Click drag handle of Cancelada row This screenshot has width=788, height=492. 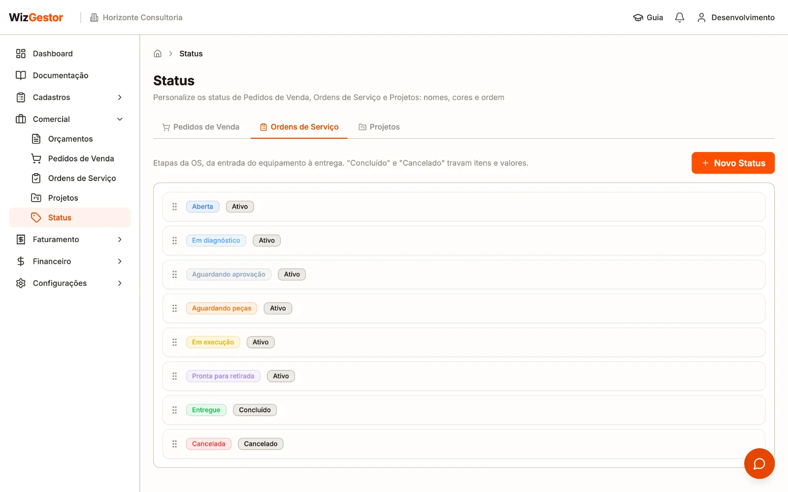174,444
